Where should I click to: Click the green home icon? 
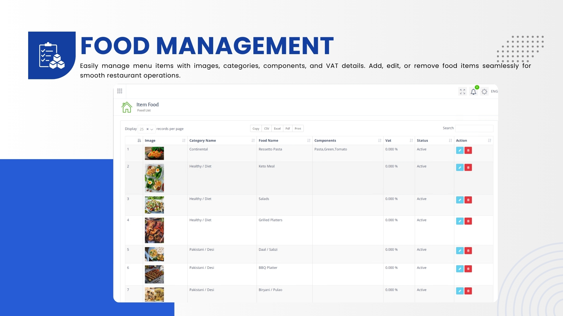tap(127, 107)
